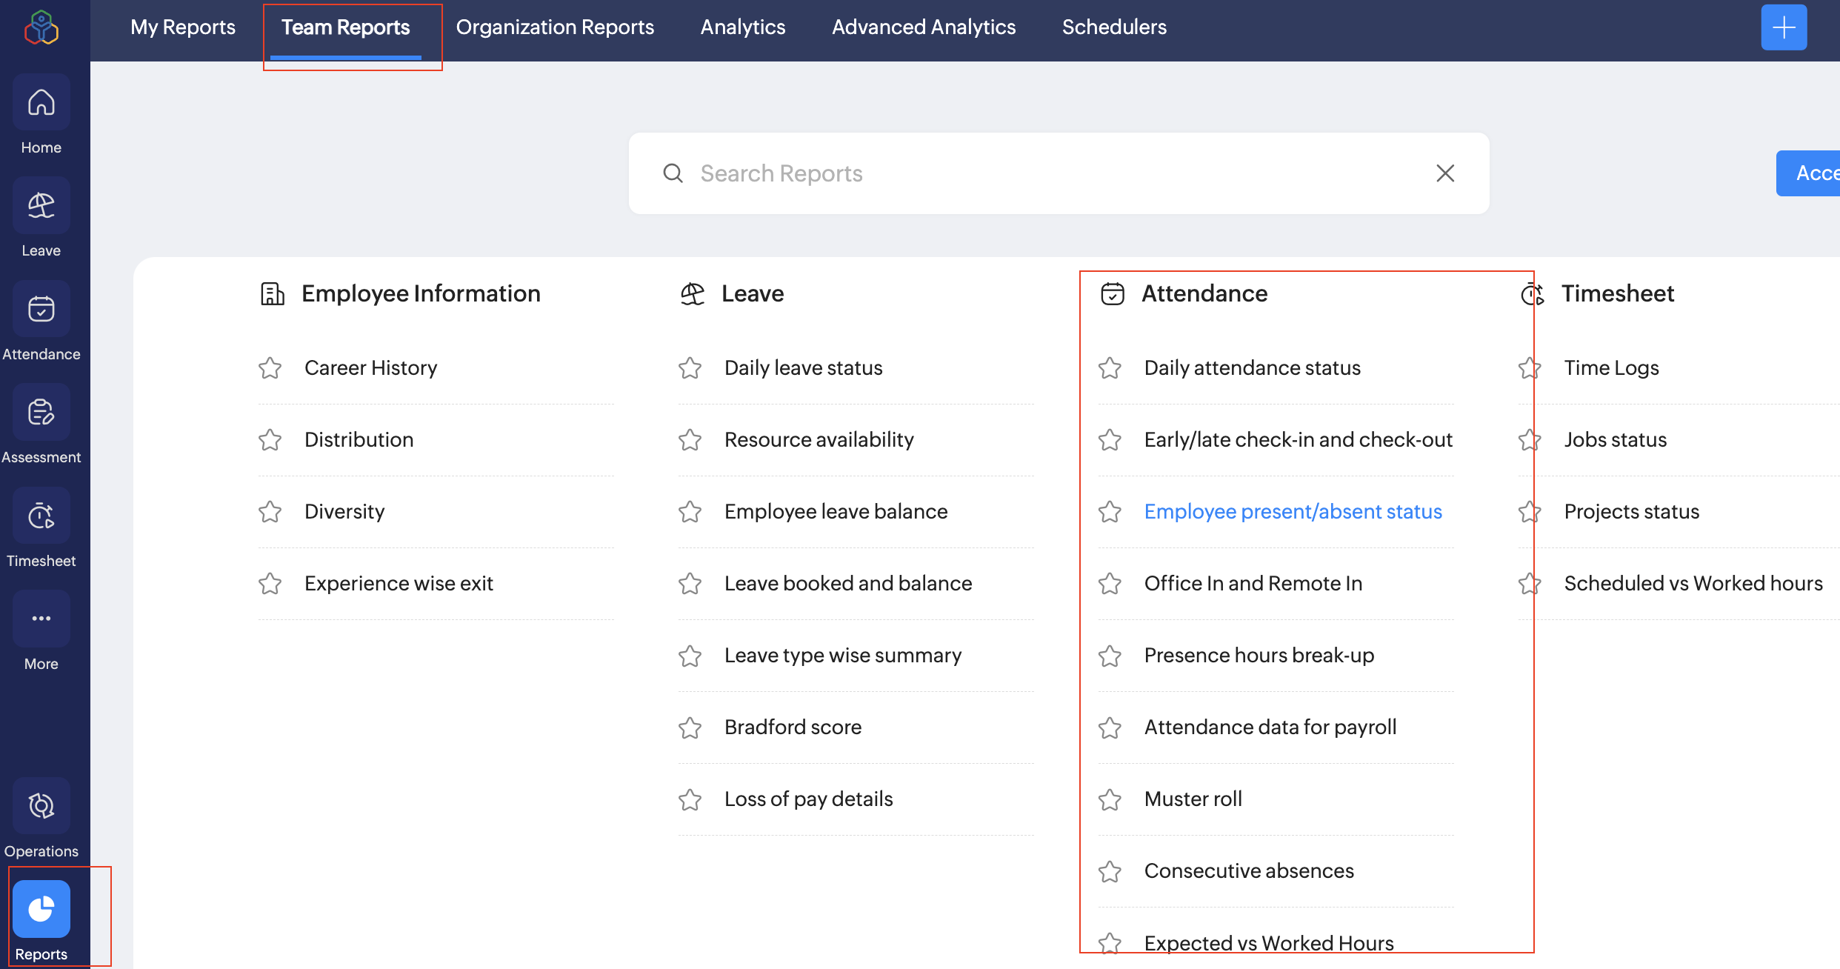Open the Consecutive absences report
This screenshot has height=969, width=1840.
[1249, 871]
